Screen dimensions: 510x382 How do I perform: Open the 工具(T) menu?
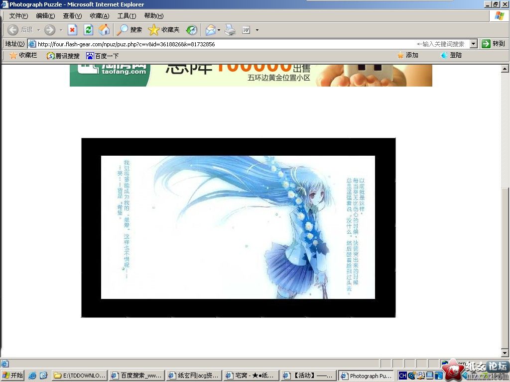pos(127,16)
